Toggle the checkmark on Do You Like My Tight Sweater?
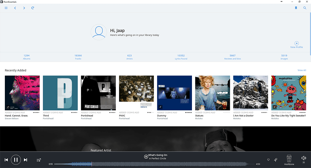Image resolution: width=311 pixels, height=168 pixels. [x=275, y=107]
